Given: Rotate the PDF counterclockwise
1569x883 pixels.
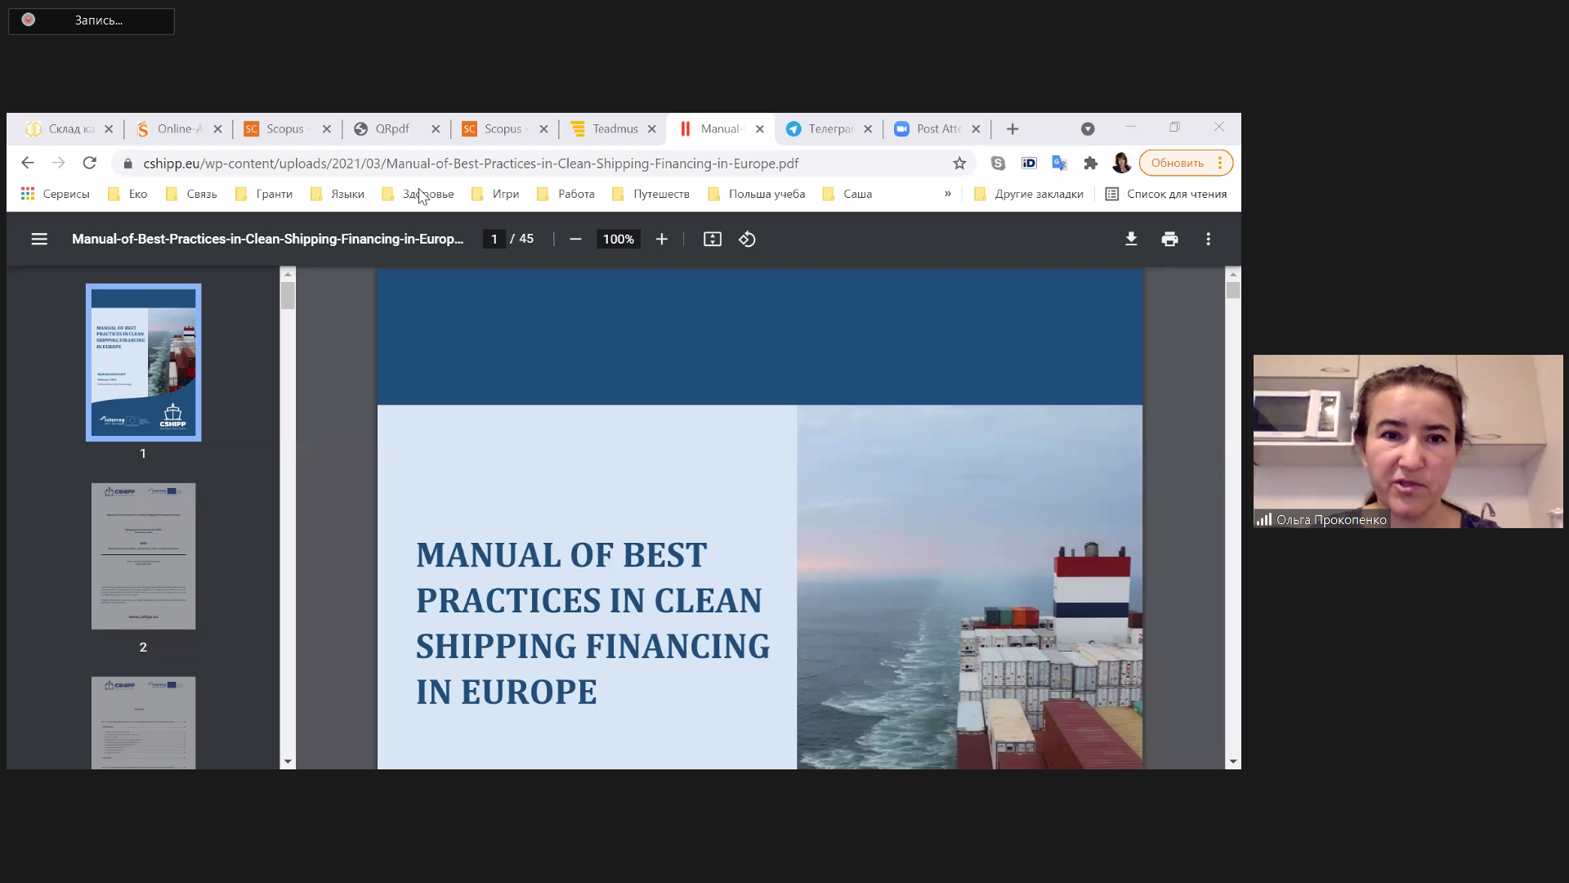Looking at the screenshot, I should tap(747, 240).
